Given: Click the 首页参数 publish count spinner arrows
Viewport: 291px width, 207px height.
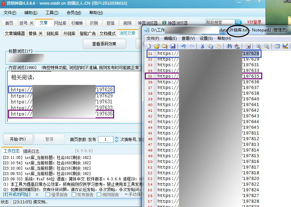Looking at the screenshot, I should point(116,139).
